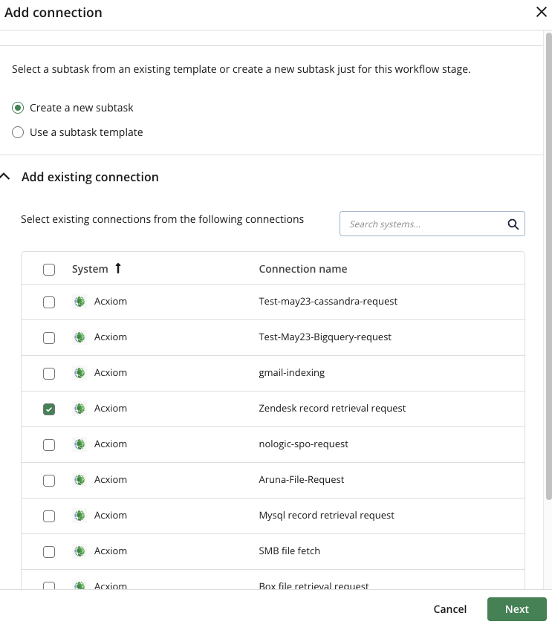The width and height of the screenshot is (552, 630).
Task: Click the Acxiom icon on the Zendesk record retrieval row
Action: 79,408
